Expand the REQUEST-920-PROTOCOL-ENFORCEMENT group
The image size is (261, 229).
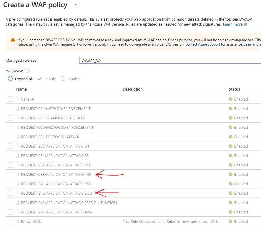click(x=19, y=127)
